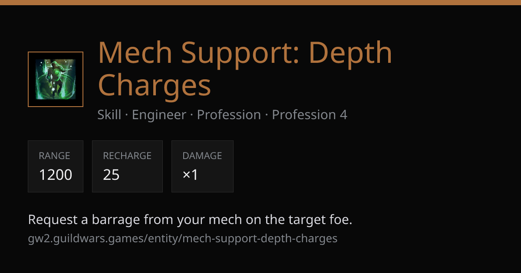
Task: Choose the "Profession 4" slot tag
Action: point(310,115)
